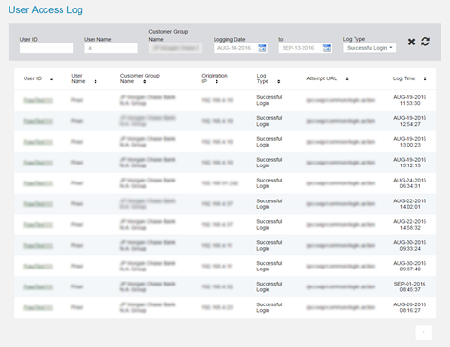450x347 pixels.
Task: Sort table by User ID column arrow
Action: (51, 79)
